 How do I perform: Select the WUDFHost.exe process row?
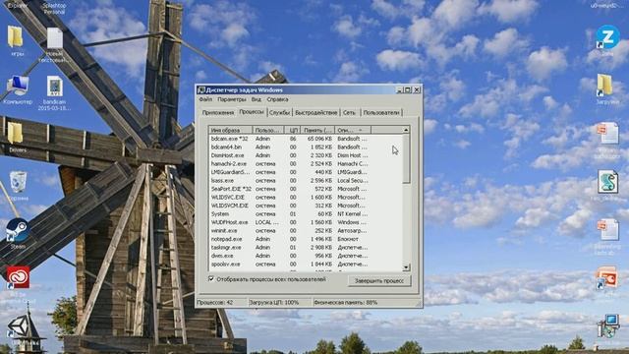pos(306,222)
